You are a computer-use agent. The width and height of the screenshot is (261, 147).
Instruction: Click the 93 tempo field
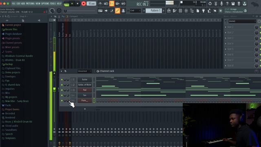pyautogui.click(x=91, y=4)
